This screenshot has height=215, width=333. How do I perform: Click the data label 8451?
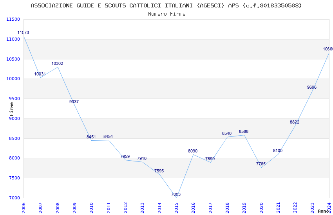[91, 137]
